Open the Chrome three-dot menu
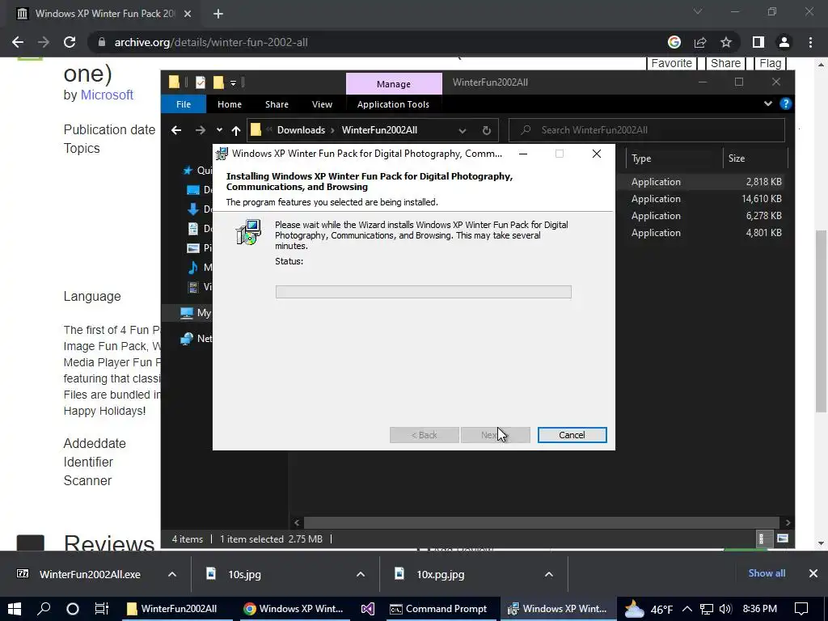The image size is (828, 621). 810,42
